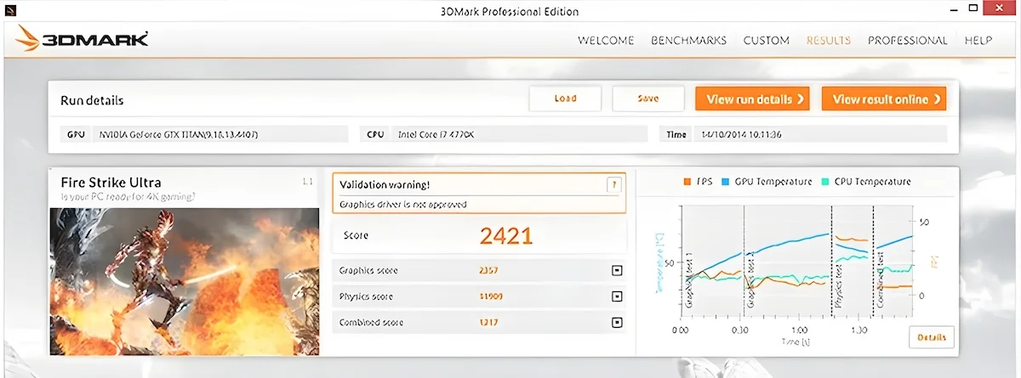
Task: Click the Load button
Action: 565,99
